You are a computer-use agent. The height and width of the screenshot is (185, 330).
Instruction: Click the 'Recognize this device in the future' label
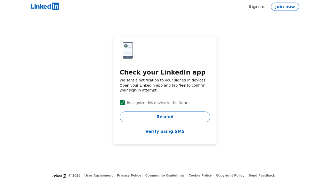[158, 103]
